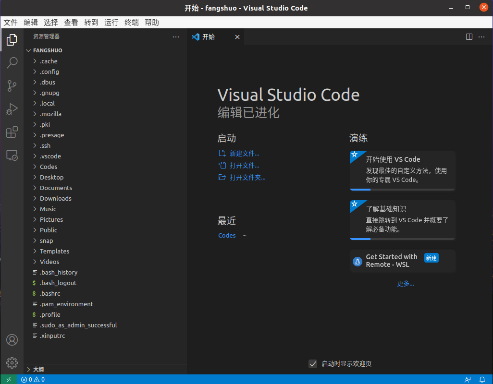The image size is (493, 384).
Task: Close the 开始 tab
Action: (237, 37)
